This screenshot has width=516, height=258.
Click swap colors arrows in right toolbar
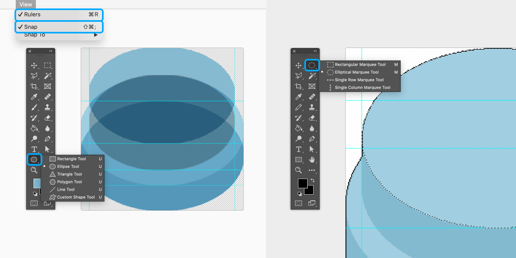click(x=312, y=180)
